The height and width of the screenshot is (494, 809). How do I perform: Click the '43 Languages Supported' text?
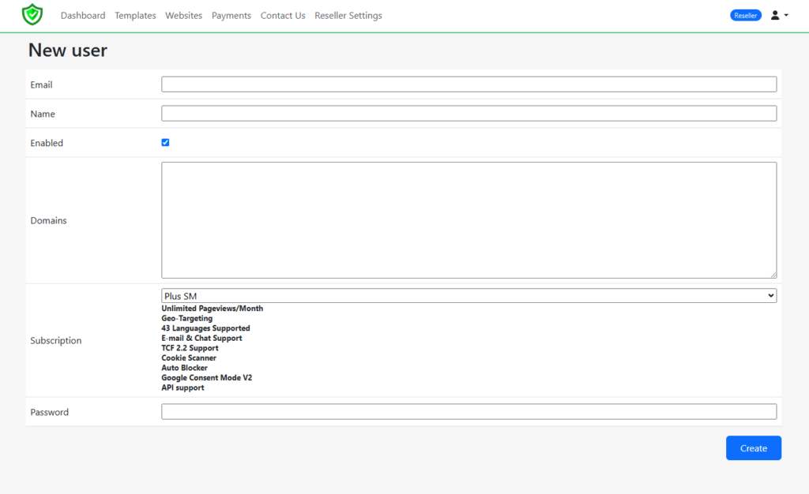click(x=205, y=328)
